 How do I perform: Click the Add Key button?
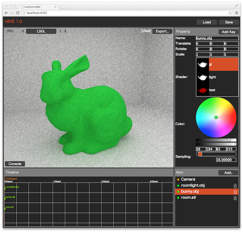click(x=228, y=32)
